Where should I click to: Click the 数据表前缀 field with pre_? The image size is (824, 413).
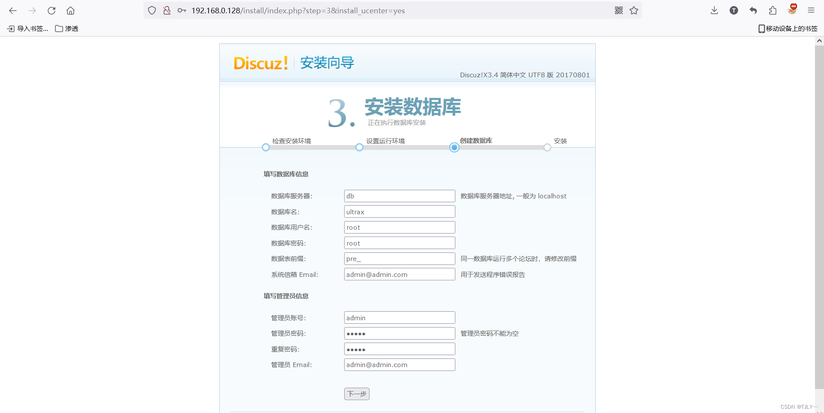(400, 259)
